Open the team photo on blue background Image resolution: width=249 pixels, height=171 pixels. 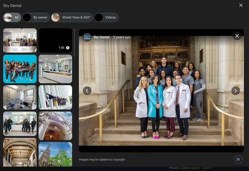tap(20, 69)
